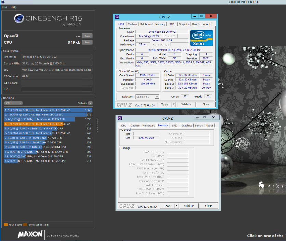Click the memory Size 3898 MBytes value
286x241 pixels.
(146, 138)
